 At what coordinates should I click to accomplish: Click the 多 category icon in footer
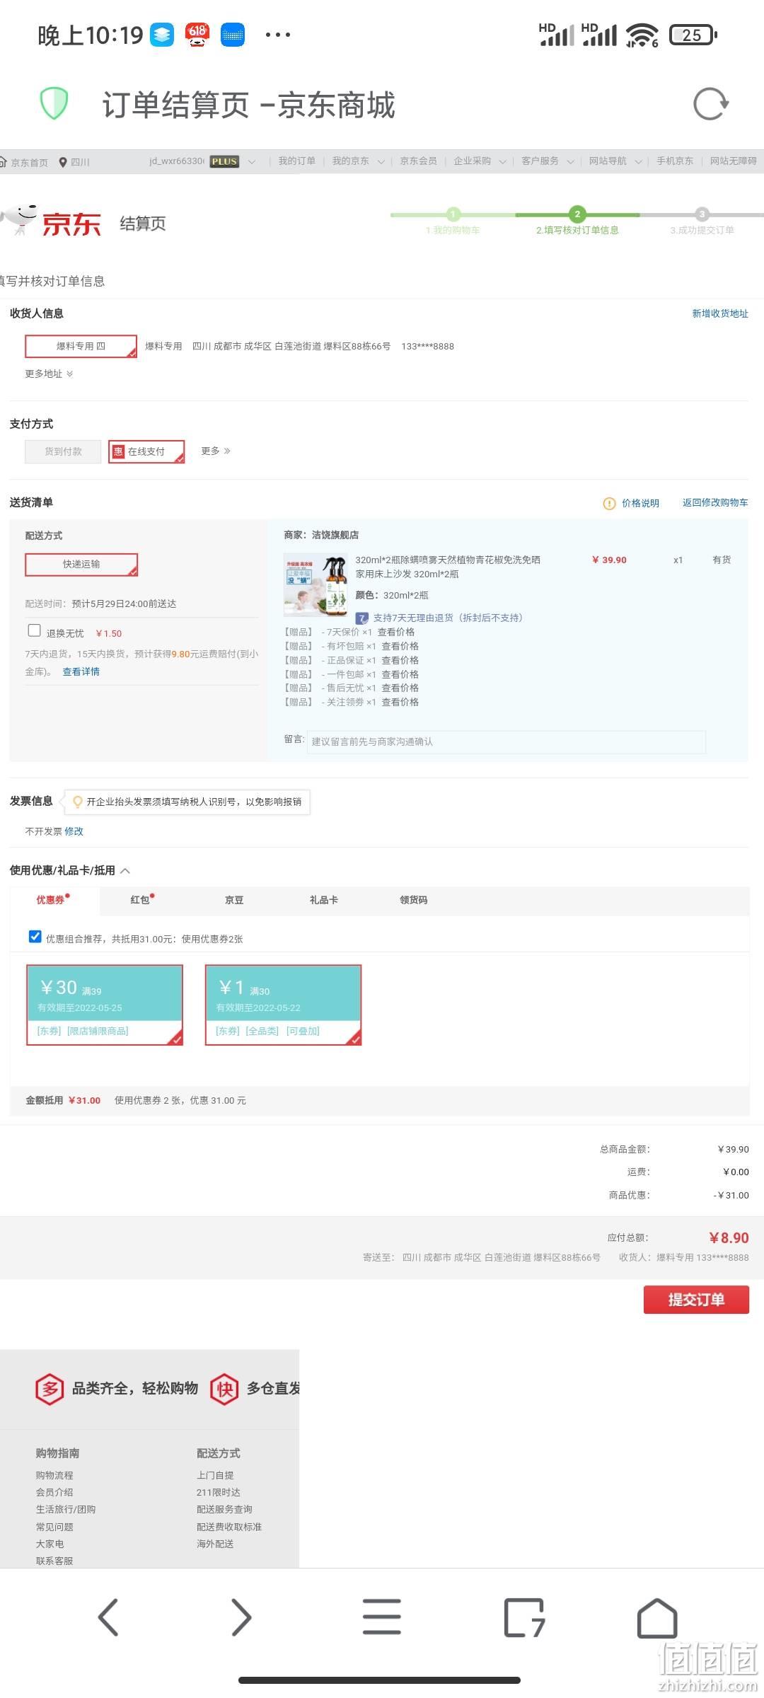50,1389
